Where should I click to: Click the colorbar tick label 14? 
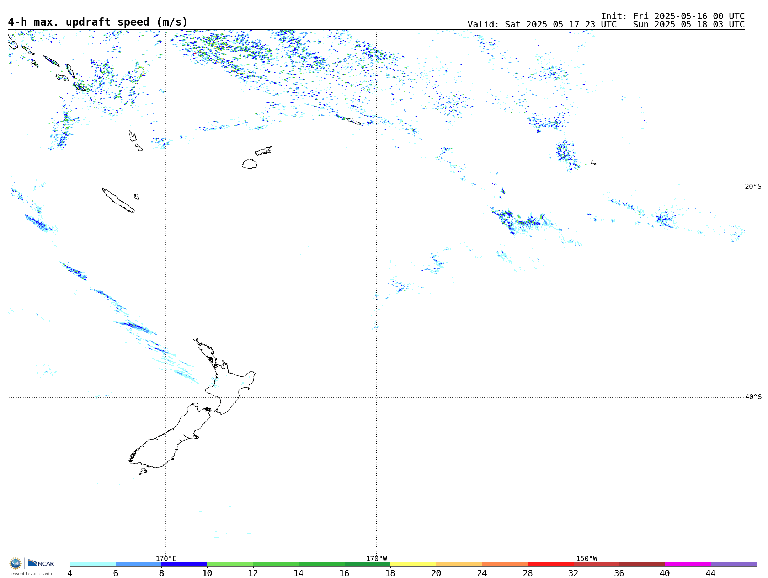tap(299, 573)
